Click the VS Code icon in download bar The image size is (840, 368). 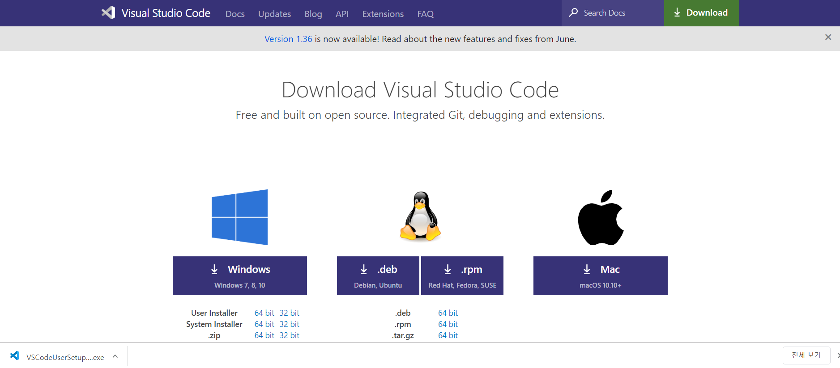(x=15, y=355)
